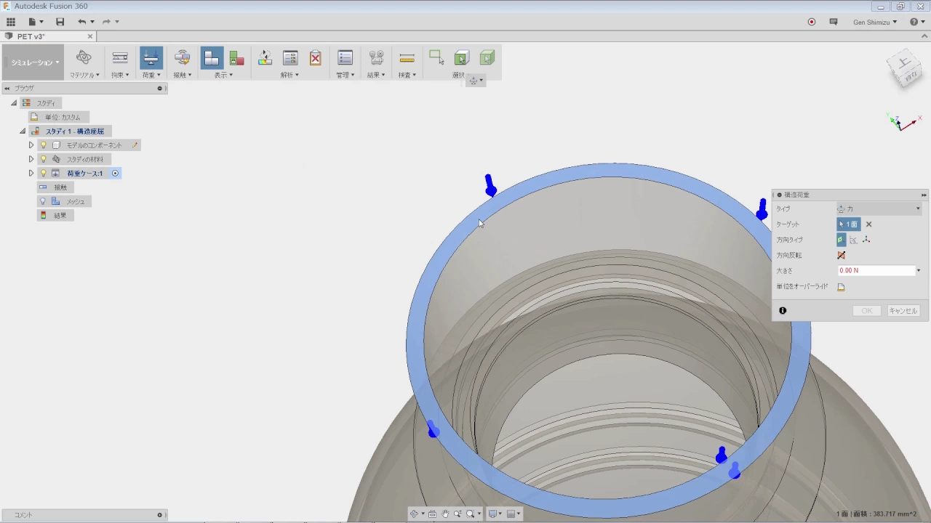The width and height of the screenshot is (931, 523).
Task: Select the normal direction type icon
Action: tap(842, 240)
